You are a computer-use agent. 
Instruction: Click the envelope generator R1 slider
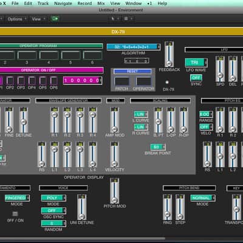(x=54, y=120)
